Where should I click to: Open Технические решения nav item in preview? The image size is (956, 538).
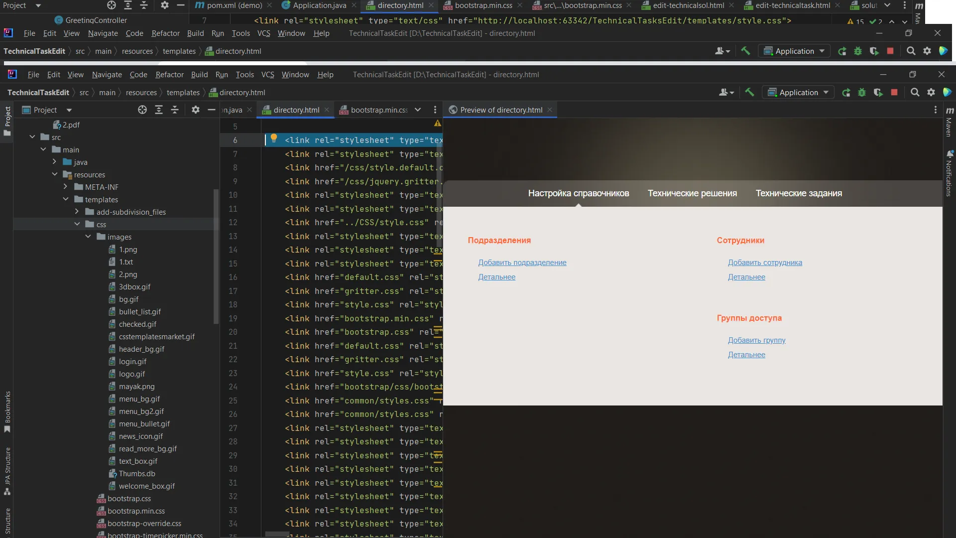pyautogui.click(x=692, y=193)
